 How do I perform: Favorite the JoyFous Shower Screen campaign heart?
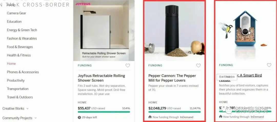(128, 65)
